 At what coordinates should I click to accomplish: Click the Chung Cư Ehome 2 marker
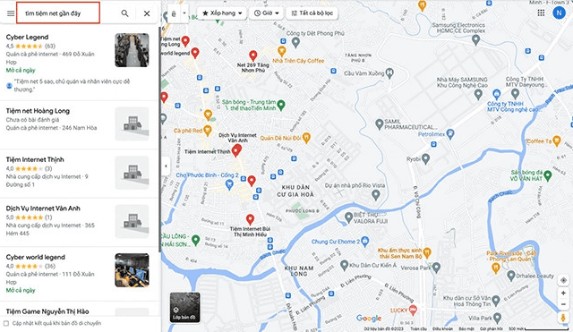(x=364, y=241)
